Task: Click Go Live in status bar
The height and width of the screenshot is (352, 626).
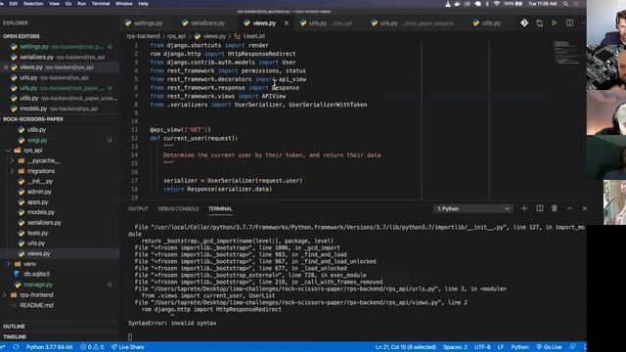Action: pyautogui.click(x=549, y=347)
